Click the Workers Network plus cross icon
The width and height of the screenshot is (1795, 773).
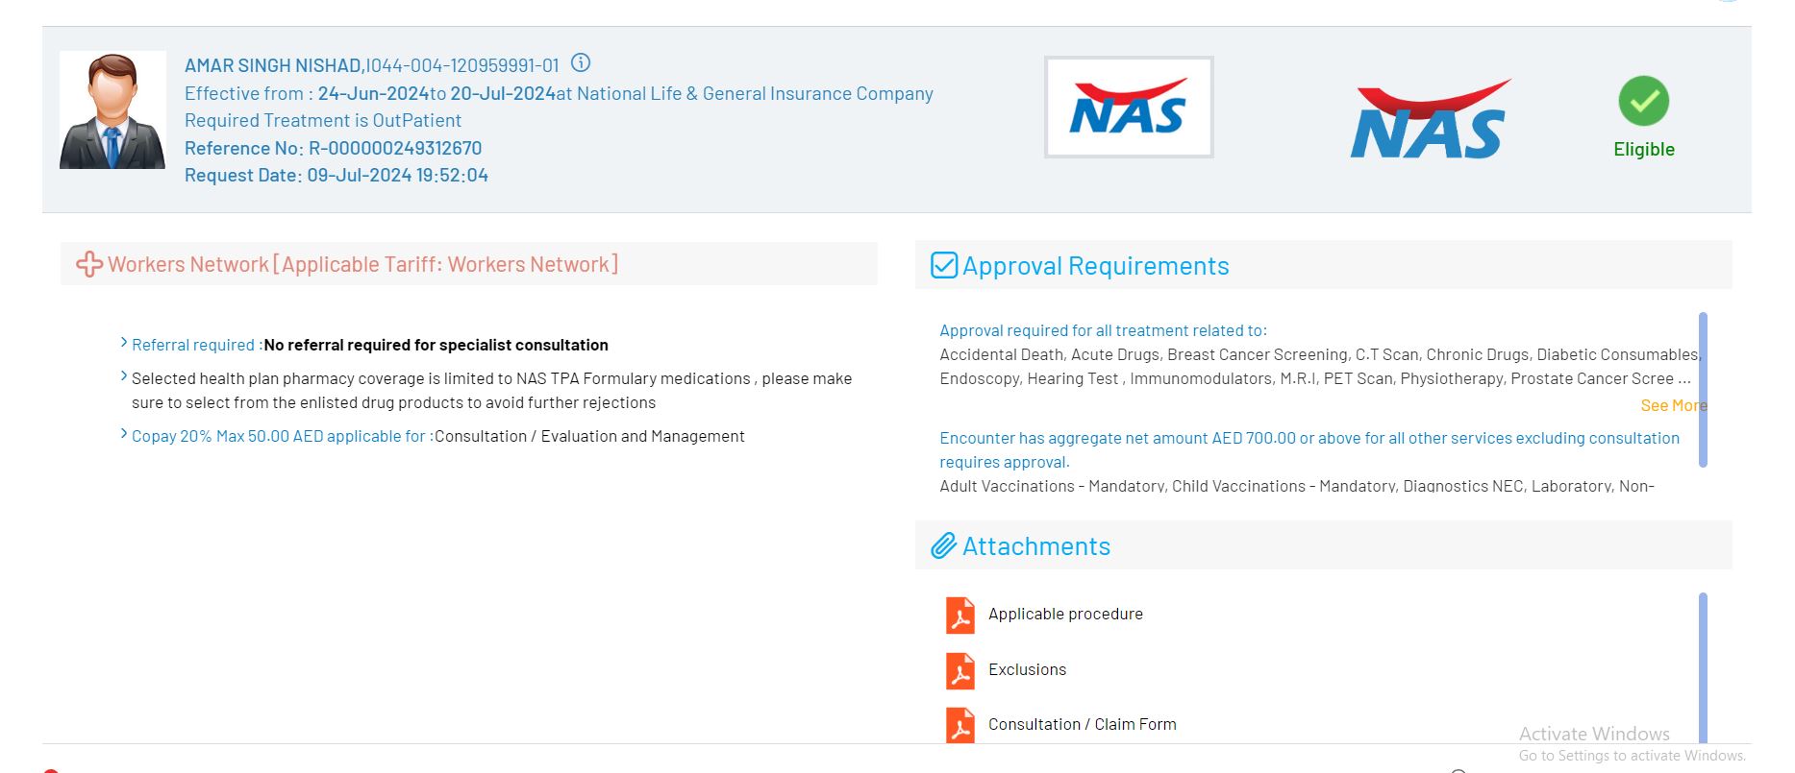coord(88,264)
